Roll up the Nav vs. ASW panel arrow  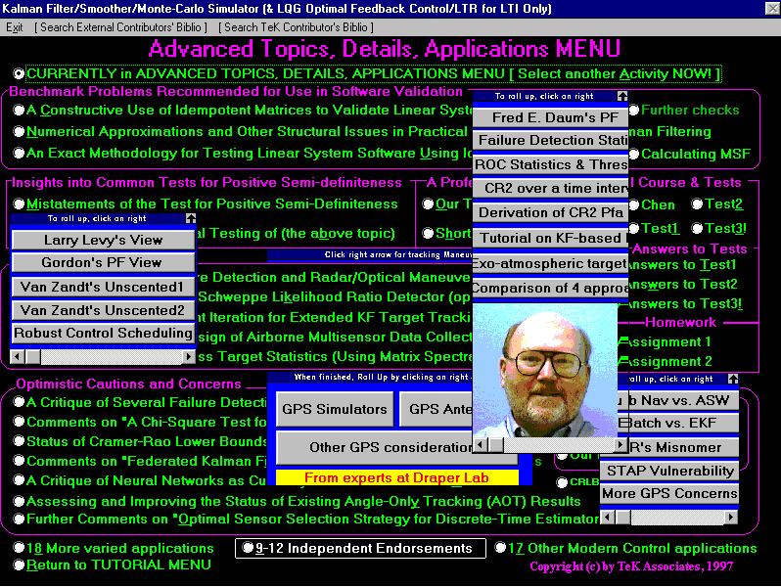[733, 379]
